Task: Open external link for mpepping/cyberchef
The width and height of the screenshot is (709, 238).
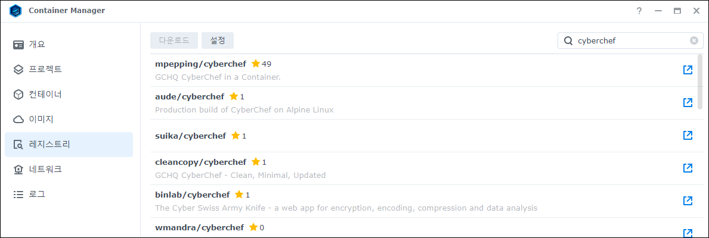Action: (688, 70)
